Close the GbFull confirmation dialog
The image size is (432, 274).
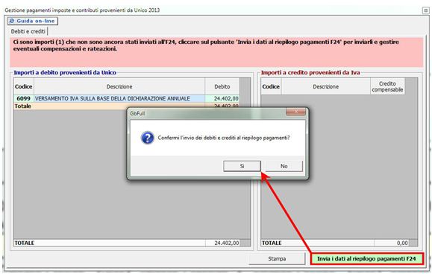coord(295,112)
